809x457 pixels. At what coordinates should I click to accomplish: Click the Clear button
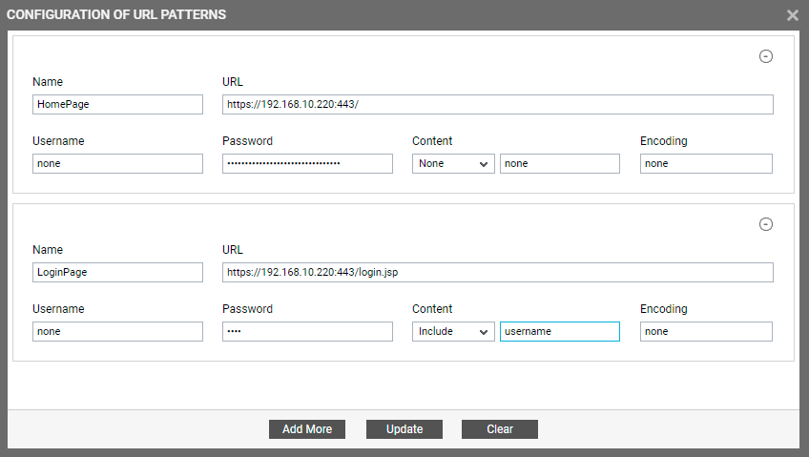500,429
